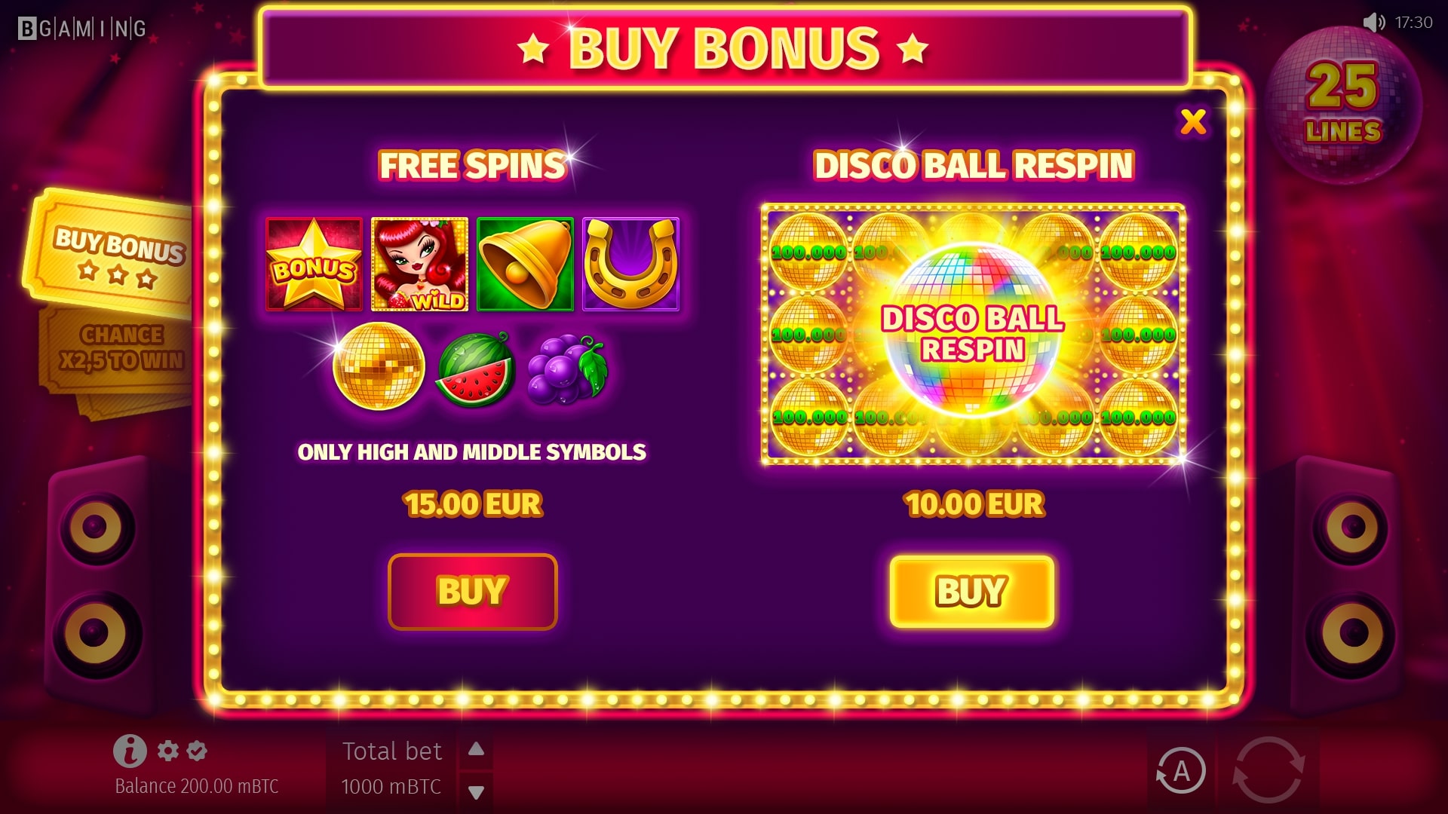Buy the Free Spins bonus
Image resolution: width=1448 pixels, height=814 pixels.
(x=473, y=592)
